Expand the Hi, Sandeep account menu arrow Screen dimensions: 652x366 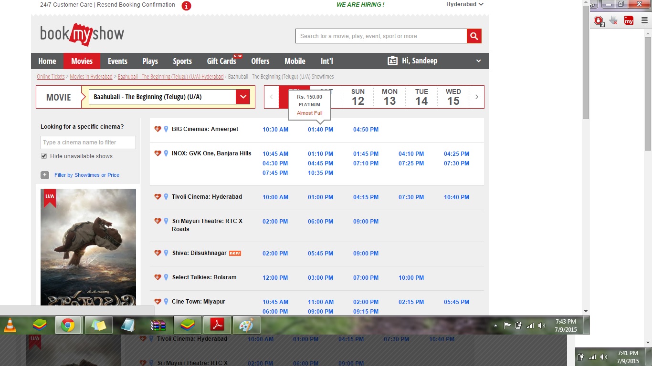tap(479, 61)
